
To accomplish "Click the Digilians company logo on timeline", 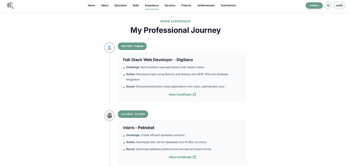I will [110, 48].
